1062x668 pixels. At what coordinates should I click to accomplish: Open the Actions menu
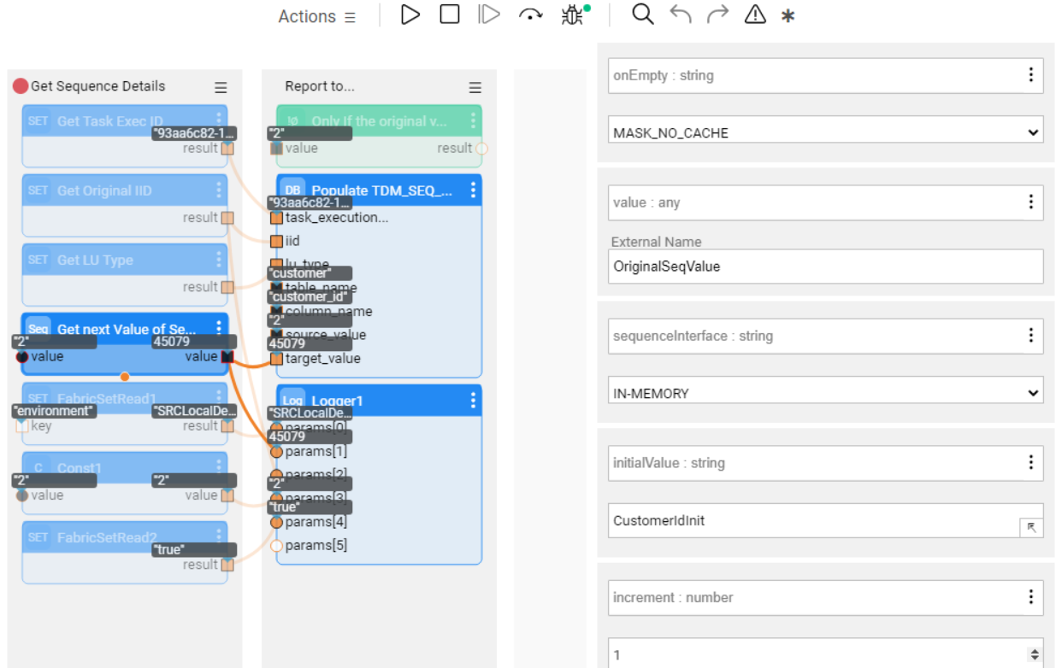(316, 16)
